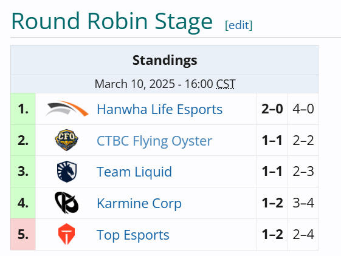Click the Karmine Corp logo
Viewport: 341px width, 256px height.
[x=66, y=203]
